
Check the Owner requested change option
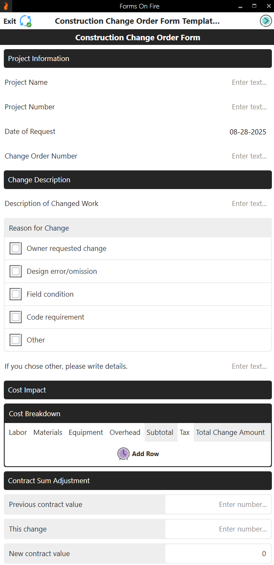point(15,248)
